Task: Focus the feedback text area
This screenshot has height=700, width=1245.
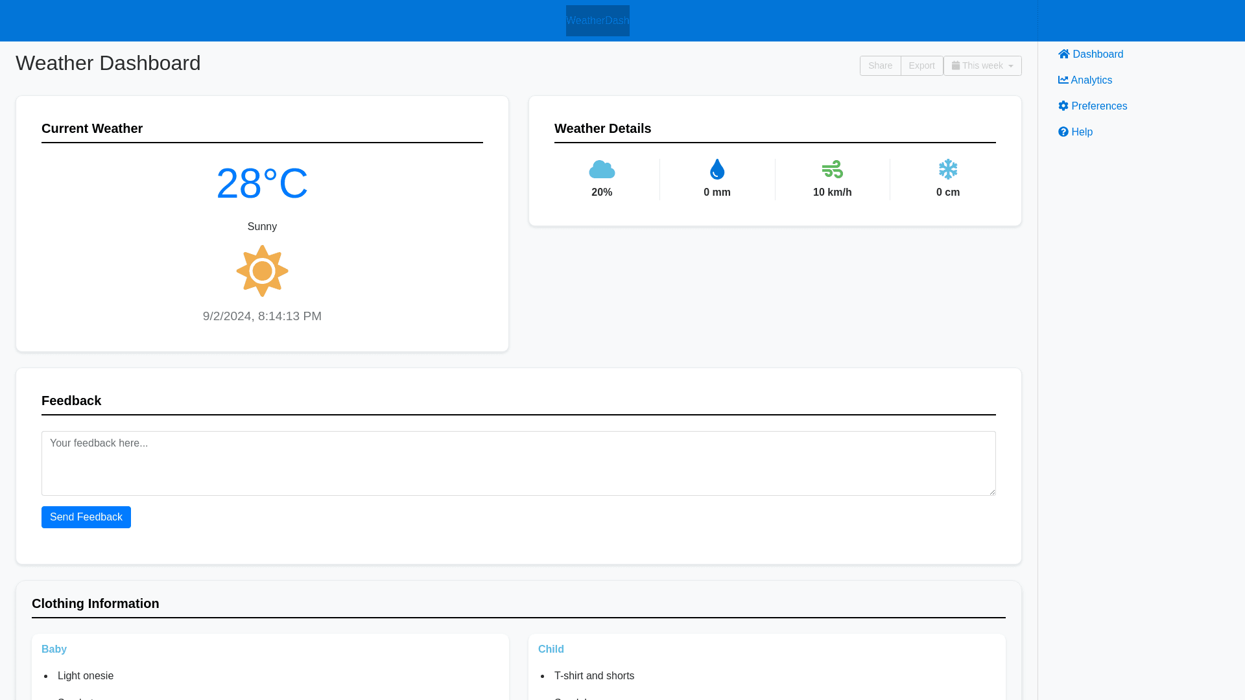Action: [x=518, y=463]
